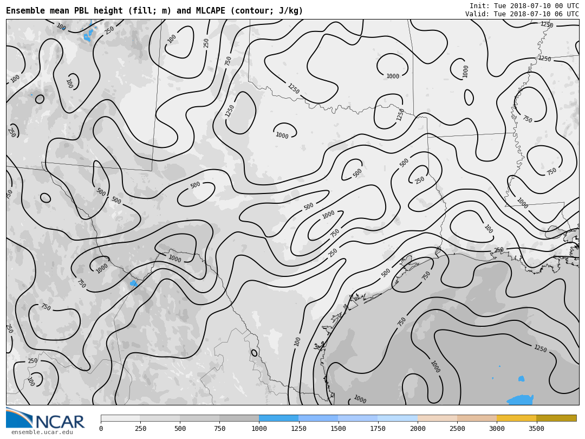The width and height of the screenshot is (585, 439).
Task: Click the lightest 0–250 colorbar swatch
Action: pos(120,418)
